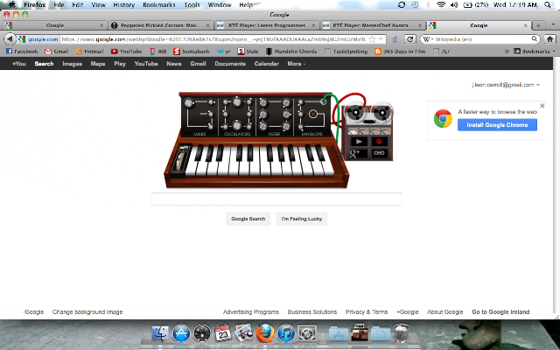This screenshot has width=560, height=350.
Task: Open the URL bar history dropdown arrow
Action: point(381,39)
